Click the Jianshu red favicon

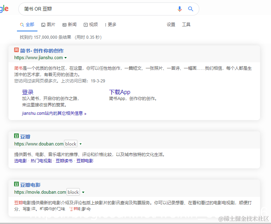click(16, 50)
